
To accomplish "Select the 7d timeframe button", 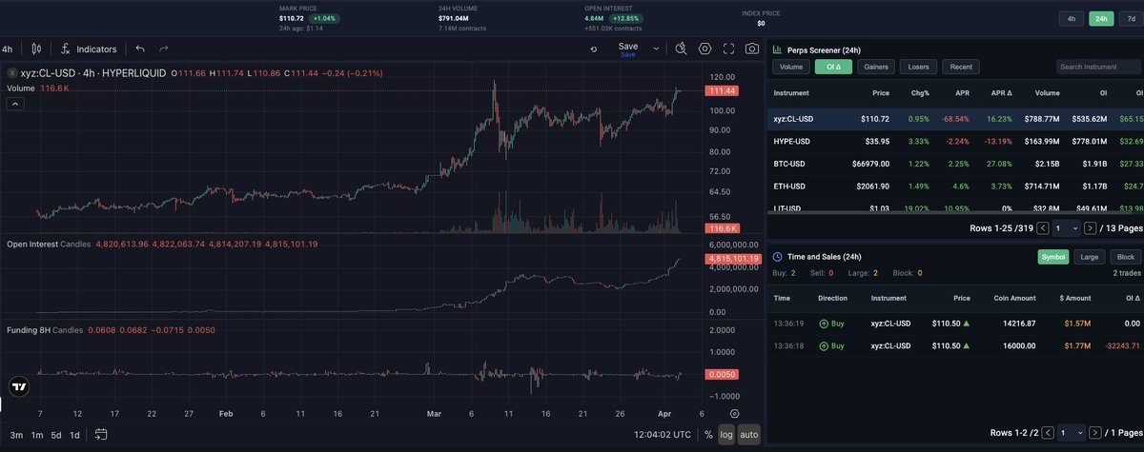I will point(1131,18).
